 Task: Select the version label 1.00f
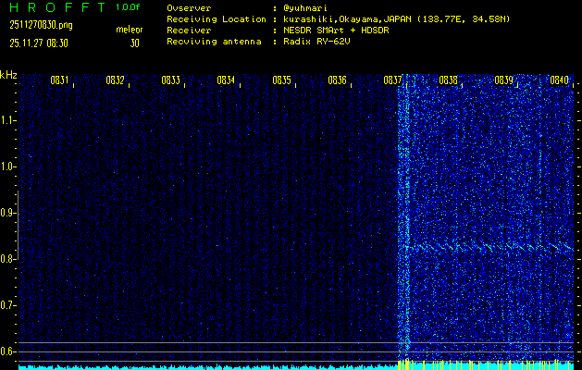click(x=128, y=7)
